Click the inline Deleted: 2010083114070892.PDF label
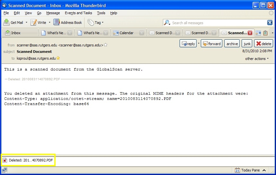 pyautogui.click(x=34, y=79)
